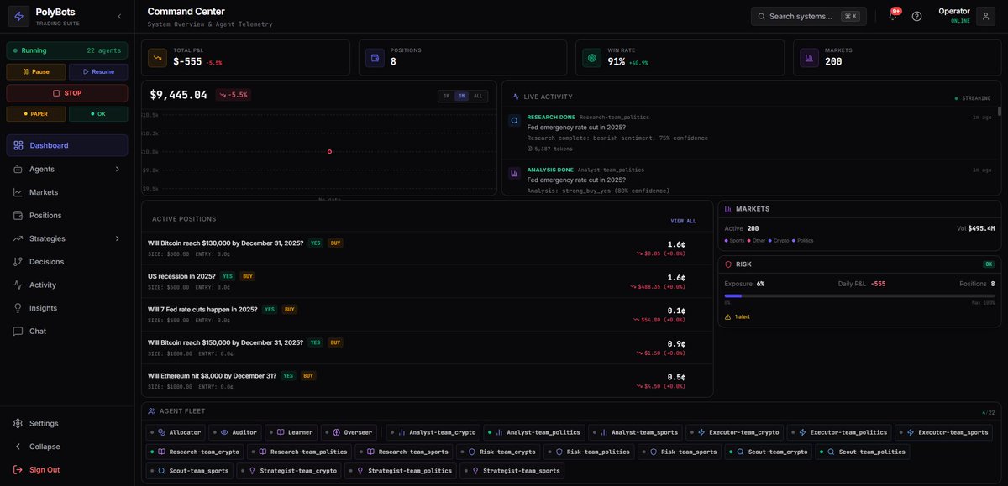Image resolution: width=1008 pixels, height=486 pixels.
Task: Click the risk Exposure progress bar
Action: coord(859,295)
